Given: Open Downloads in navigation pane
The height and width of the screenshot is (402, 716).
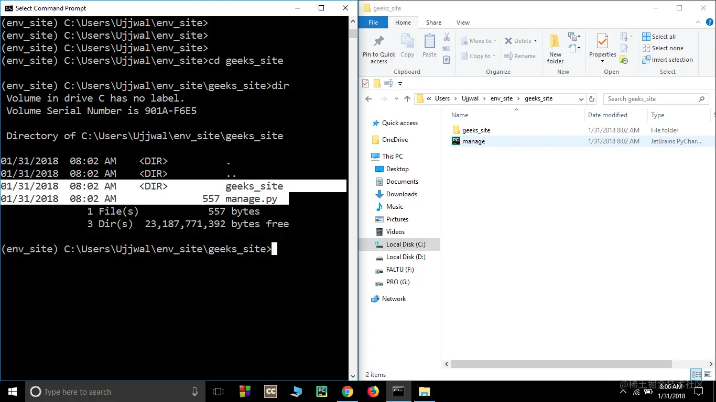Looking at the screenshot, I should pyautogui.click(x=402, y=194).
